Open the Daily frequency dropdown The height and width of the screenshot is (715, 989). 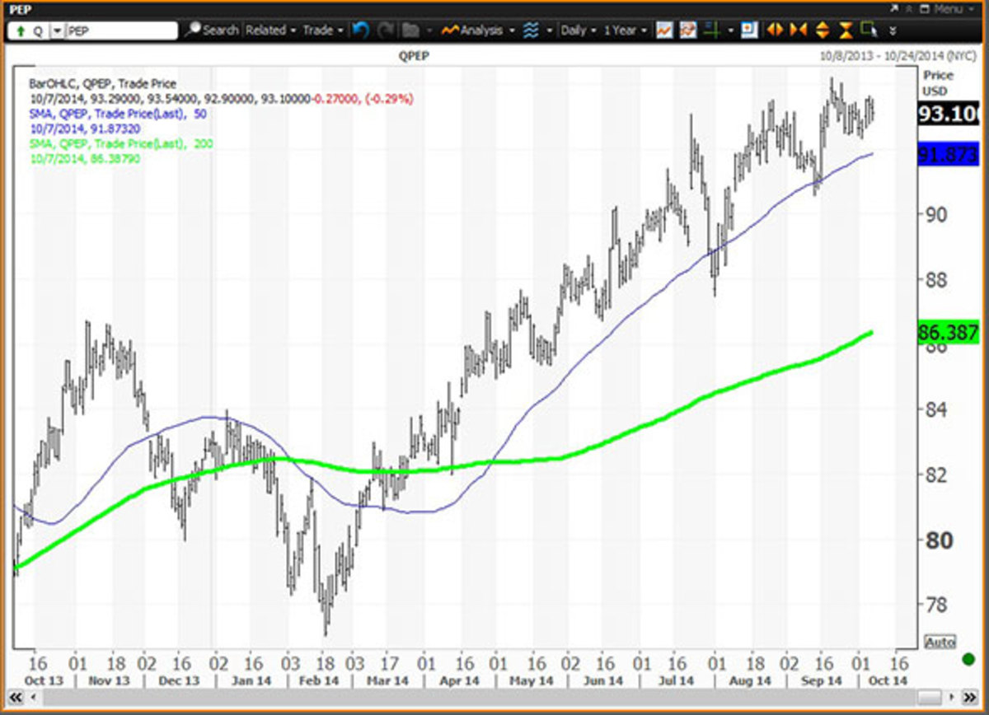tap(577, 30)
